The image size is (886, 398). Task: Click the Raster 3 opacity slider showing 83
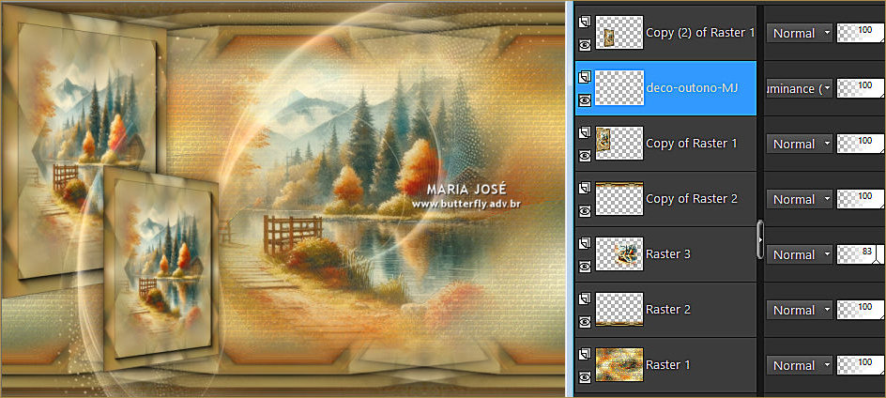860,254
